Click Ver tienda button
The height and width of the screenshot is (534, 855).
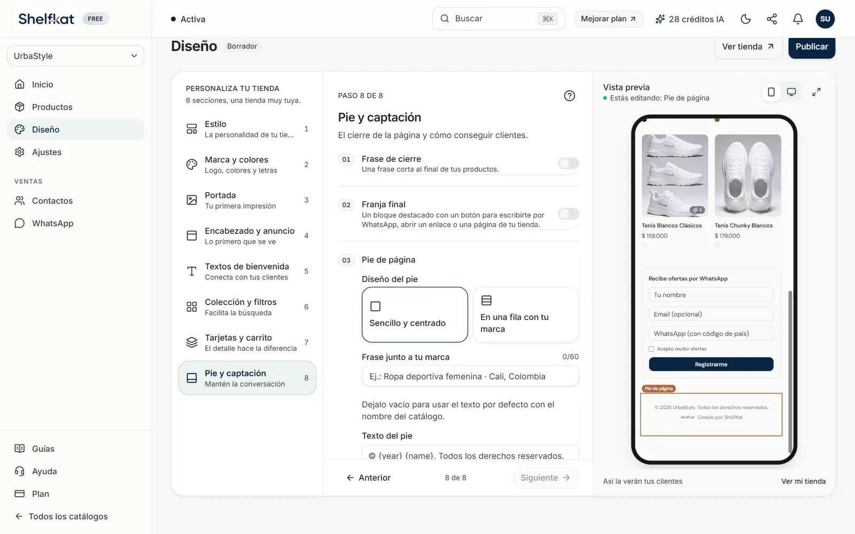pyautogui.click(x=748, y=47)
